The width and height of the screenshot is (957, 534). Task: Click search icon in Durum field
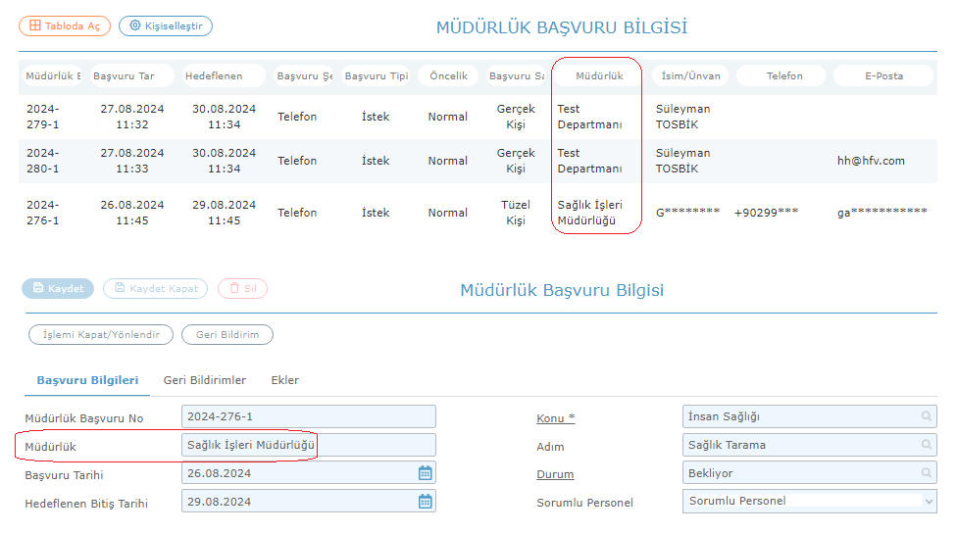pyautogui.click(x=926, y=473)
